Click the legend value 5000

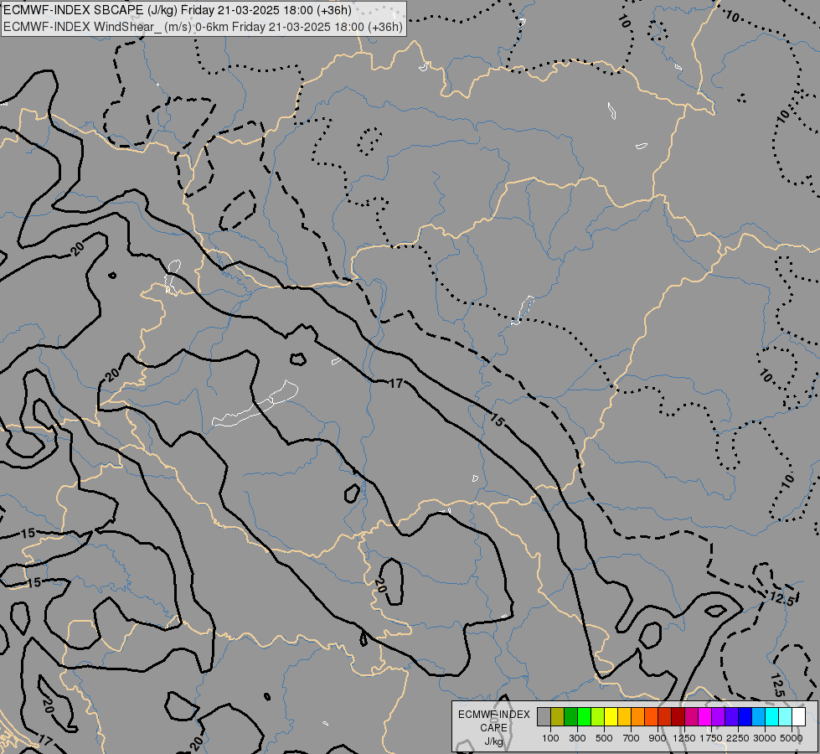792,738
